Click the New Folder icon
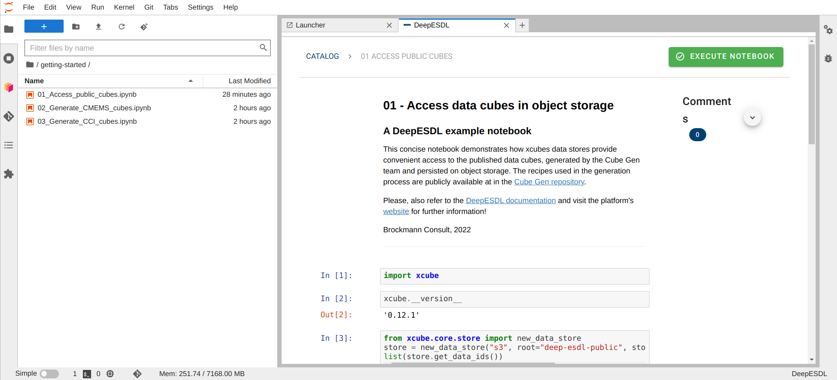 76,27
